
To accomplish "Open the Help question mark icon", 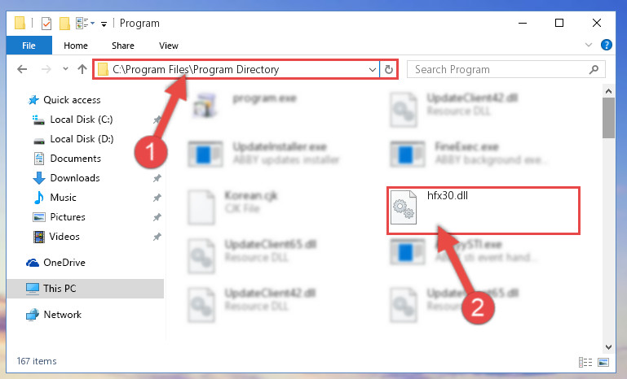I will pyautogui.click(x=606, y=45).
